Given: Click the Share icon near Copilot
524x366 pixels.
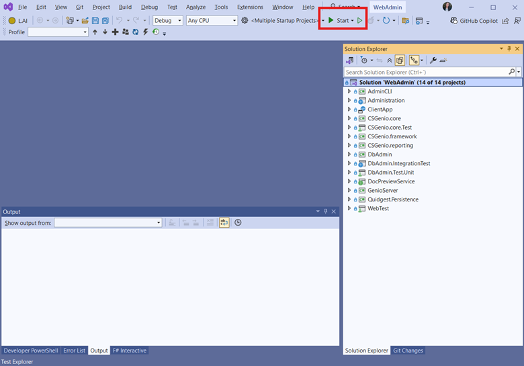Looking at the screenshot, I should tap(506, 21).
